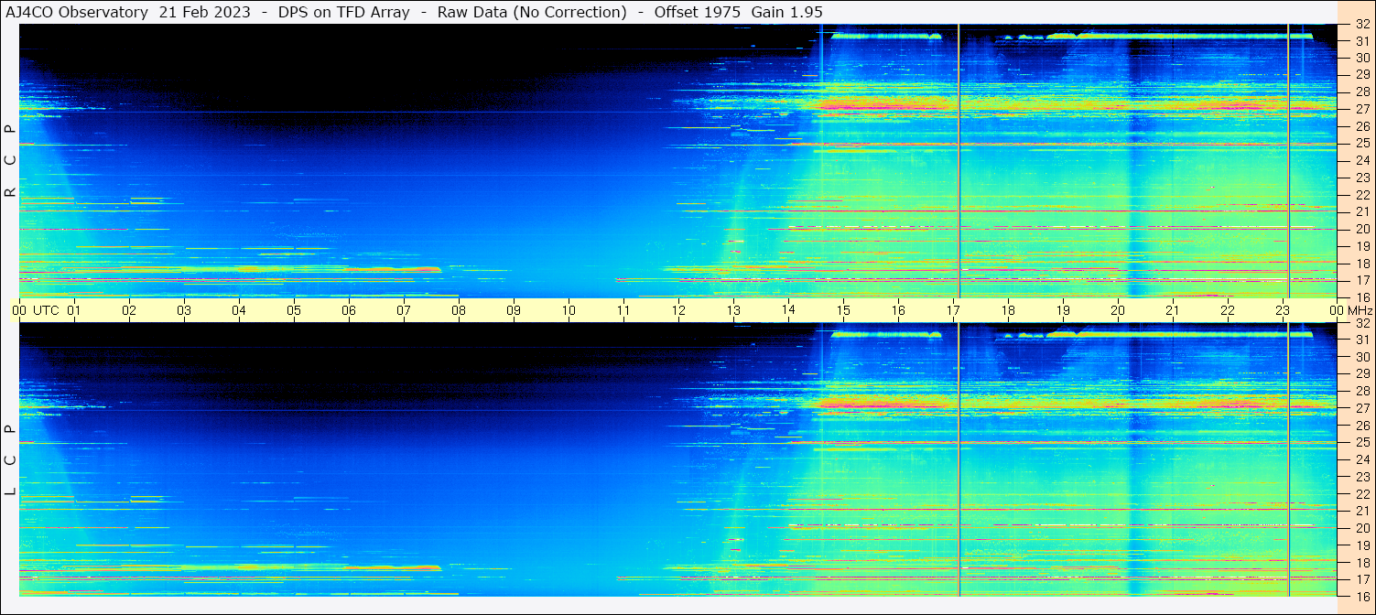
Task: Click 22 MHz label of RCP panel
Action: click(1362, 194)
